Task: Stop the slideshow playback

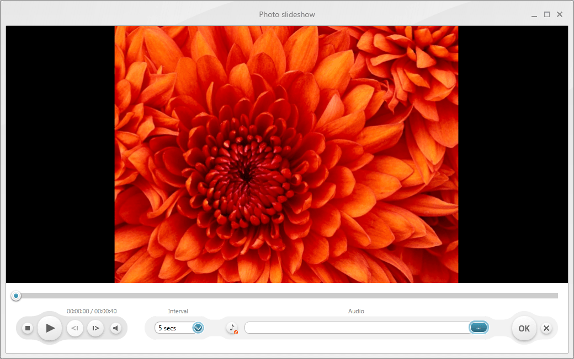Action: click(x=28, y=328)
